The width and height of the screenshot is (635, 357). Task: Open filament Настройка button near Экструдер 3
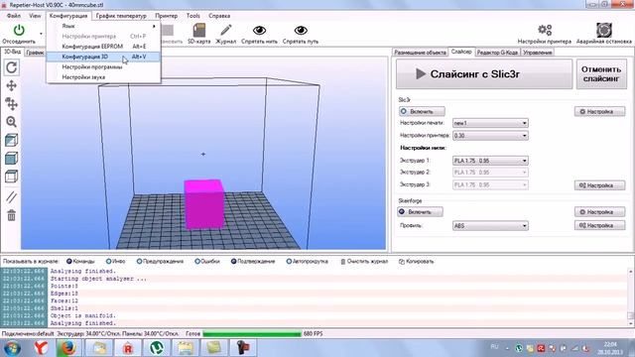599,185
